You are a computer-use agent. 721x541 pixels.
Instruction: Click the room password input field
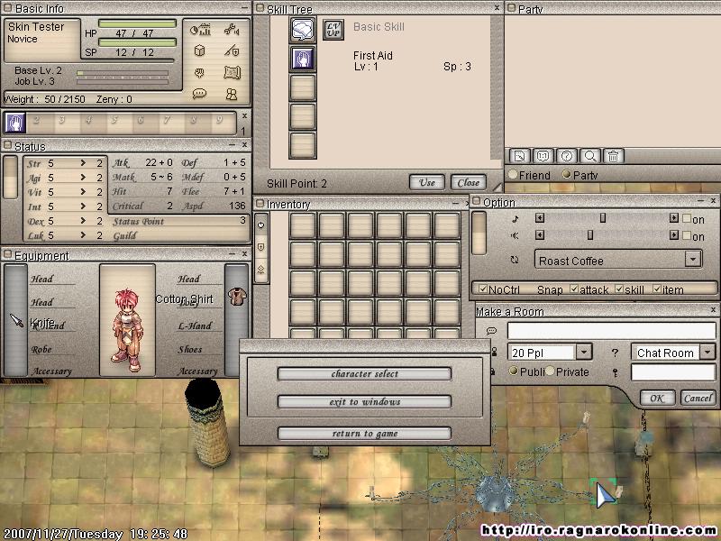coord(673,372)
